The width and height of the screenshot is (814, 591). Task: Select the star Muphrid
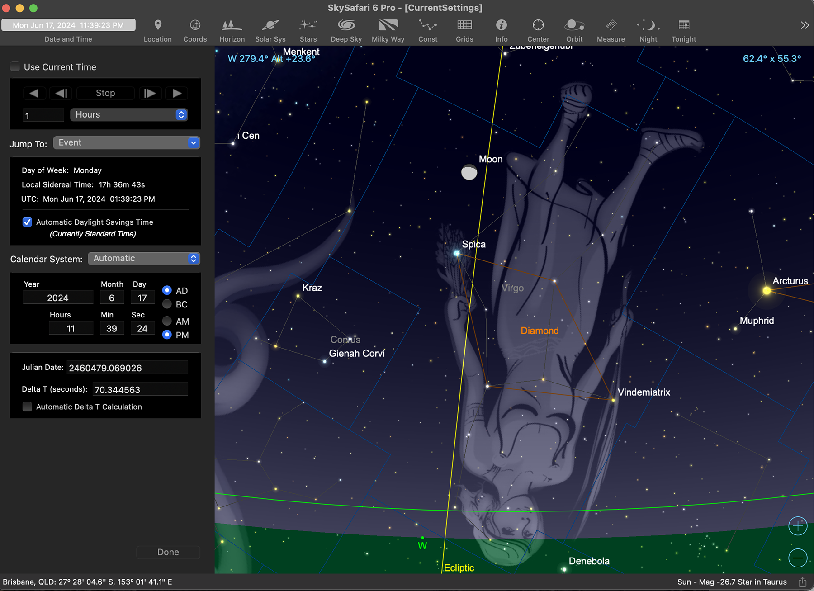(x=735, y=329)
